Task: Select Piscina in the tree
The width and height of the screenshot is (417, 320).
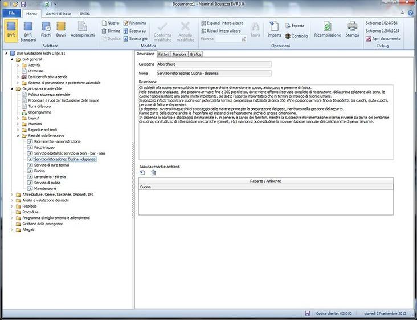Action: coord(39,171)
